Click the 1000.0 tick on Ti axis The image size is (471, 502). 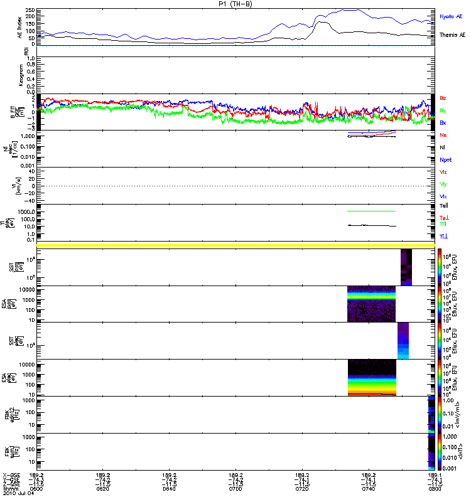coord(26,212)
